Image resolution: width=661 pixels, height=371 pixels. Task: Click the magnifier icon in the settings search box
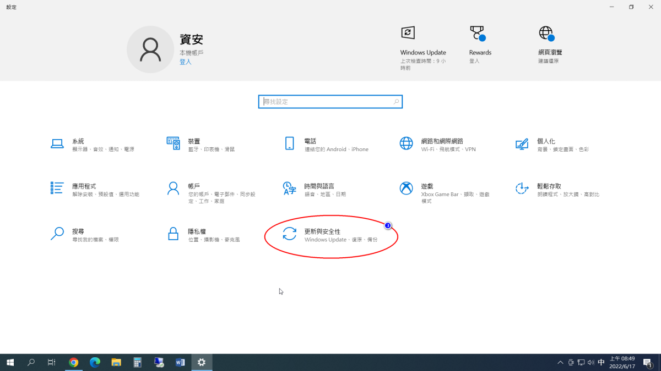tap(396, 102)
